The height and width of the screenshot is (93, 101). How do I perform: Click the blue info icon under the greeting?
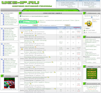pos(92,17)
